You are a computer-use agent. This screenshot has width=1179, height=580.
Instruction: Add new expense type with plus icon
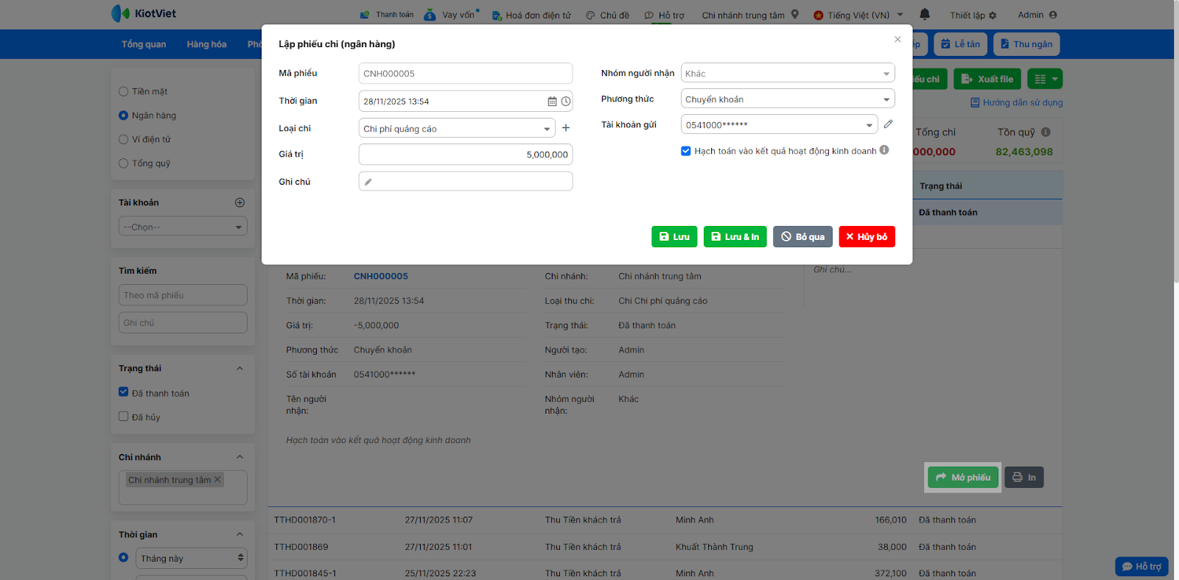click(x=566, y=128)
